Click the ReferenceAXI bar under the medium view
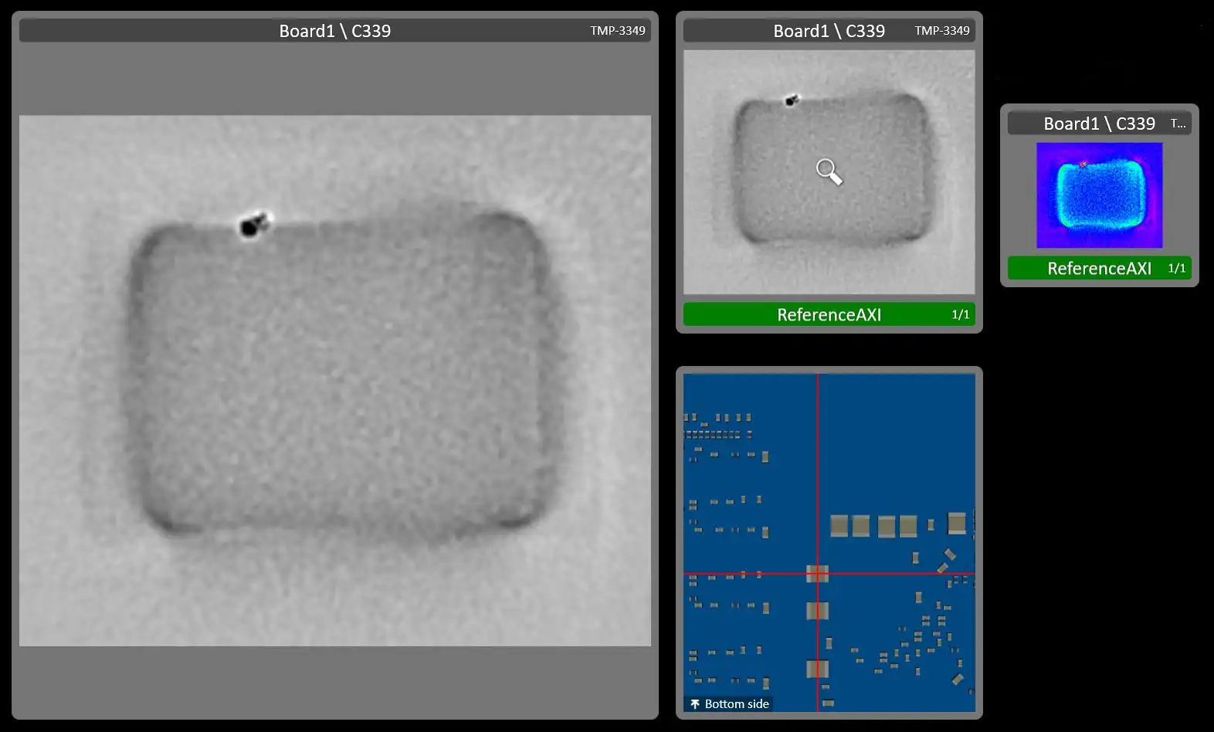Image resolution: width=1214 pixels, height=732 pixels. coord(829,314)
